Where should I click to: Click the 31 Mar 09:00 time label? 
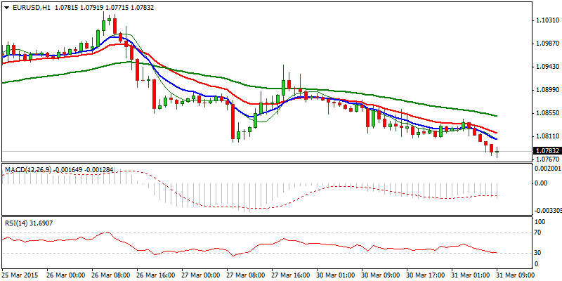coord(516,274)
